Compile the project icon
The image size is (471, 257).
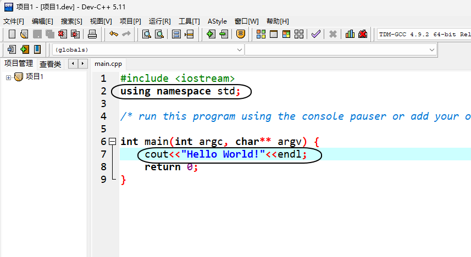261,34
